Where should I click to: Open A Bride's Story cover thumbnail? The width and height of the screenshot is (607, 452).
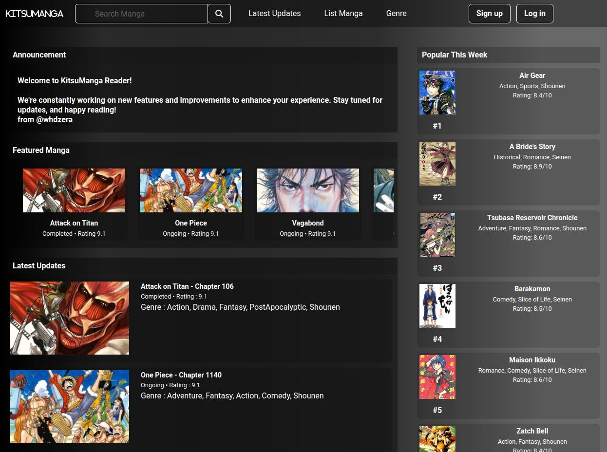click(x=437, y=164)
